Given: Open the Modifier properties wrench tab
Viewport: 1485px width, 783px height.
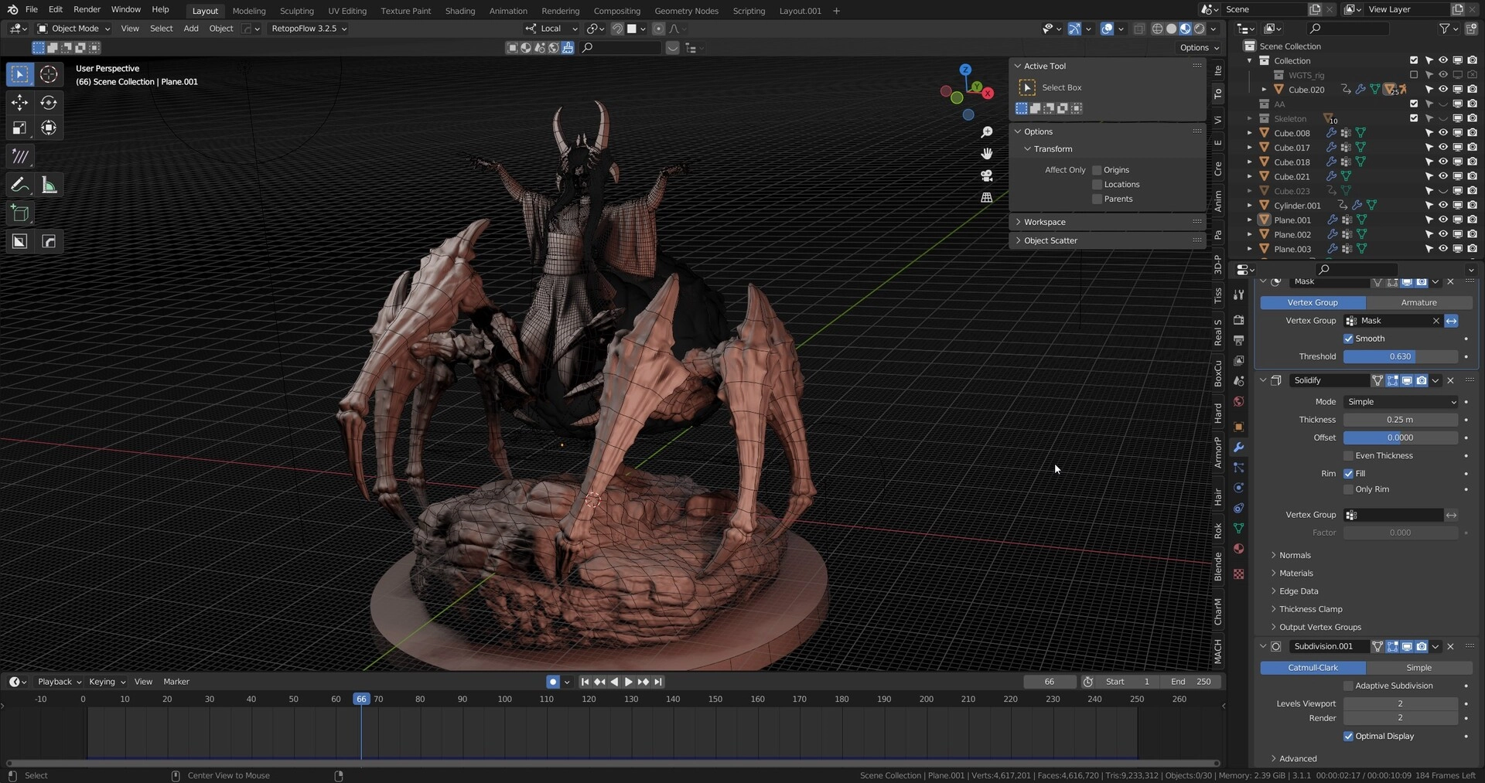Looking at the screenshot, I should 1238,448.
